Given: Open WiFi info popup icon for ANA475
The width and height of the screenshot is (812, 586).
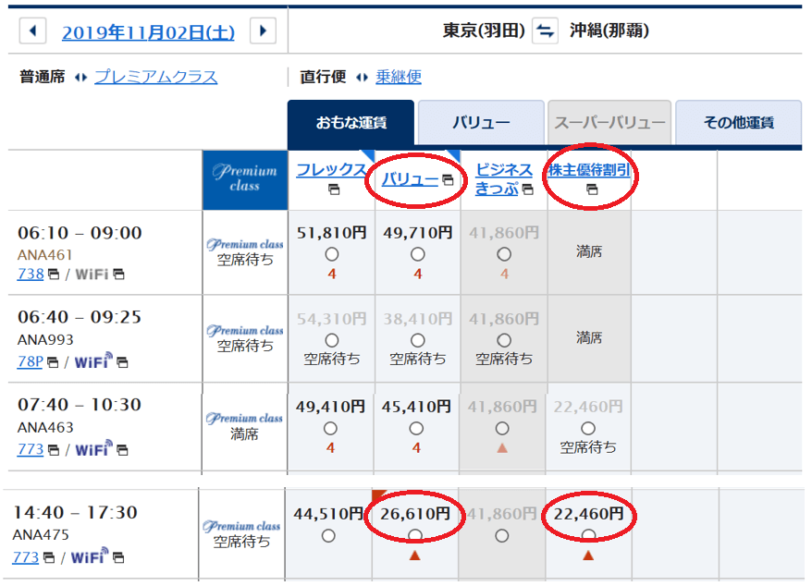Looking at the screenshot, I should (x=118, y=557).
